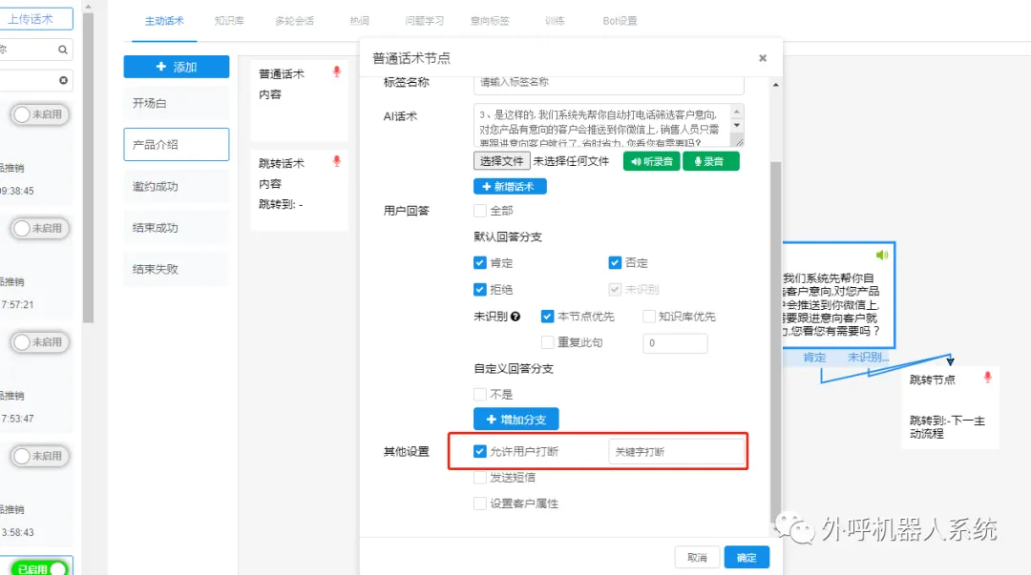Viewport: 1031px width, 575px height.
Task: Check the 重复此句 checkbox
Action: (547, 342)
